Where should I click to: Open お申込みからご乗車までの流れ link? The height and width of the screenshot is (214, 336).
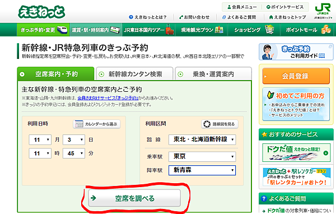[x=298, y=105]
